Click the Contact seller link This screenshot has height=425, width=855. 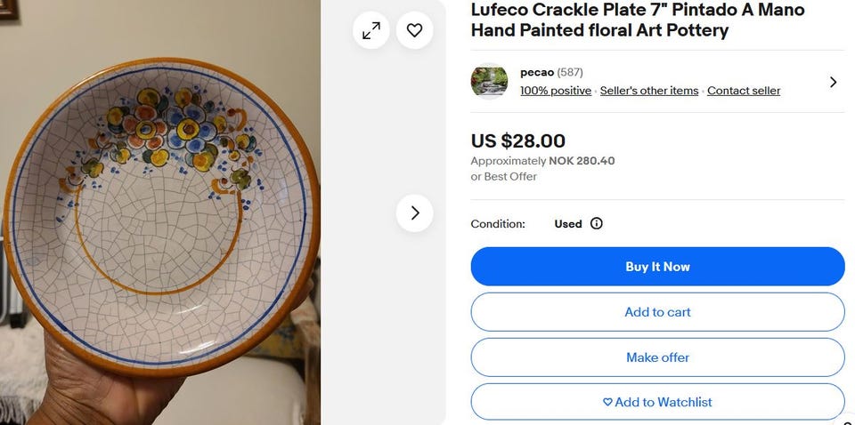click(744, 91)
